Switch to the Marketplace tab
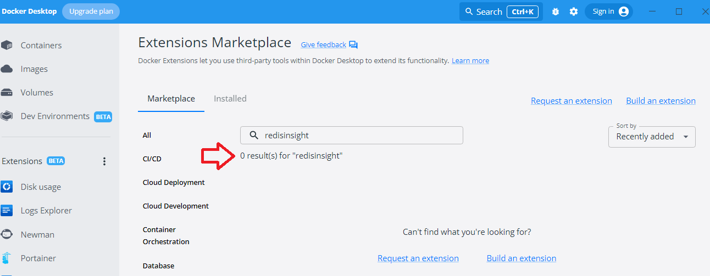710x276 pixels. coord(171,99)
